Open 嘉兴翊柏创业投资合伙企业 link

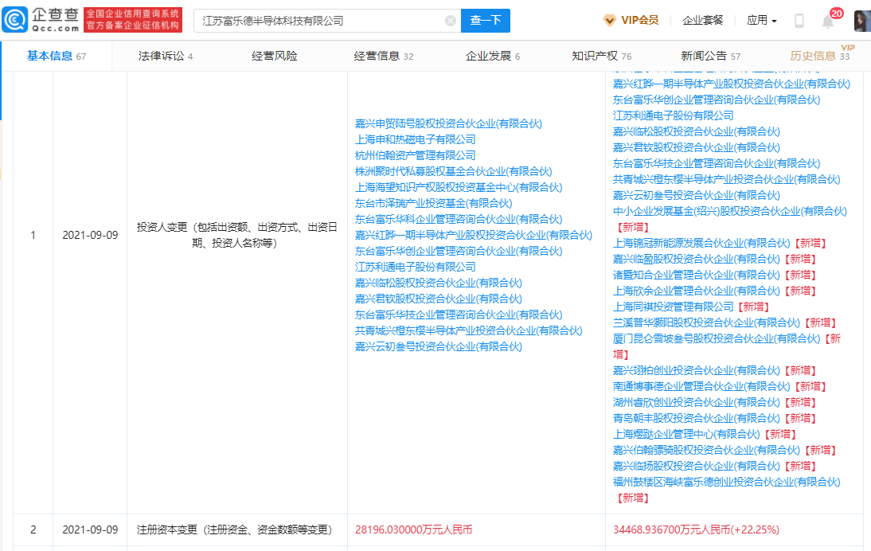click(x=696, y=370)
